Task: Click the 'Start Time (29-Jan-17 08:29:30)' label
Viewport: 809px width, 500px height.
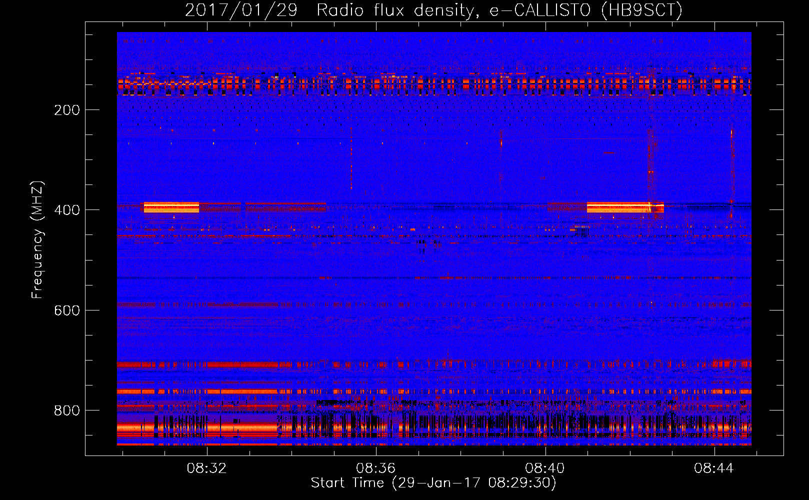Action: tap(433, 483)
